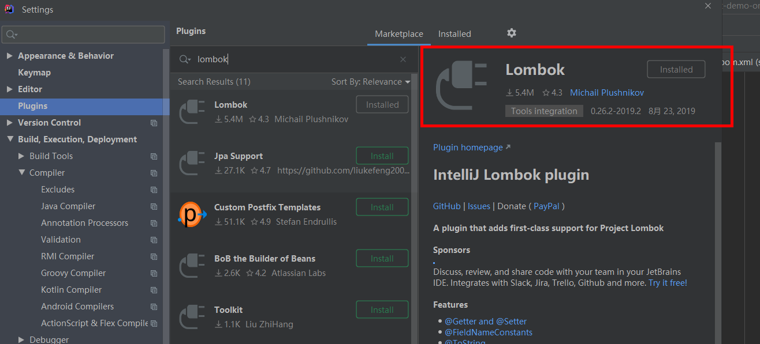This screenshot has width=760, height=344.
Task: Expand the Appearance & Behavior section
Action: click(x=10, y=55)
